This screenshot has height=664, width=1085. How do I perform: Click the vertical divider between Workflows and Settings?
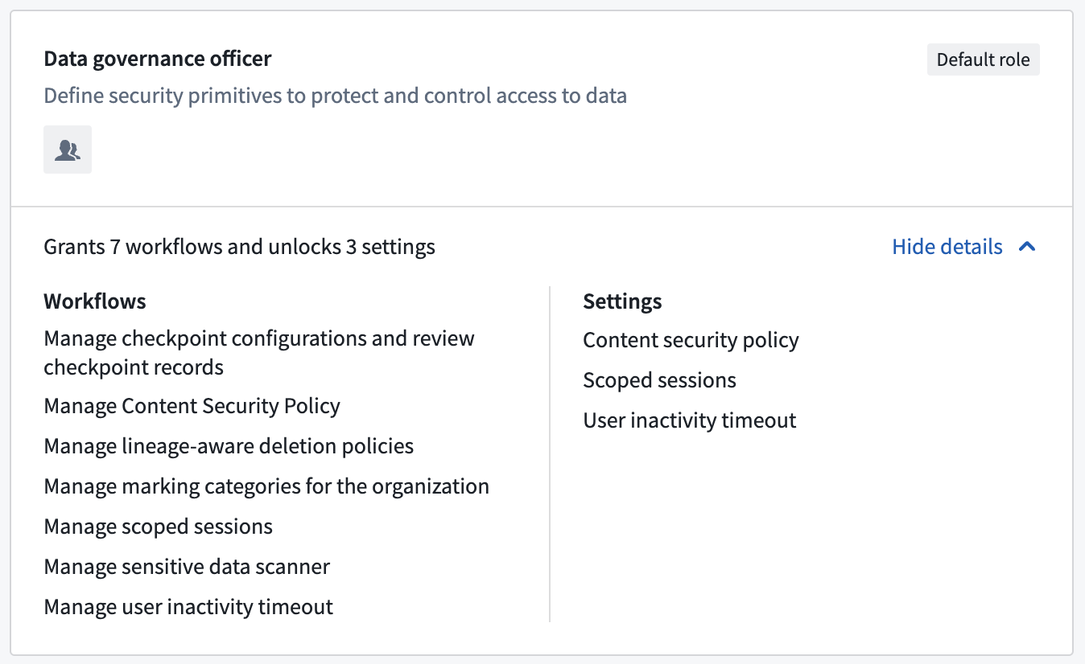click(550, 454)
